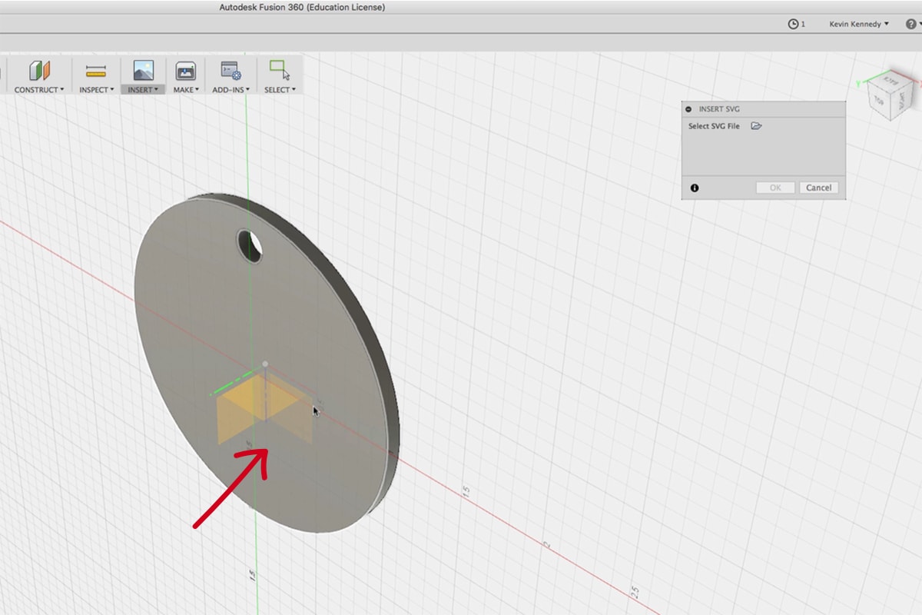Open the SELECT dropdown menu
Screen dimensions: 922x615
click(280, 90)
